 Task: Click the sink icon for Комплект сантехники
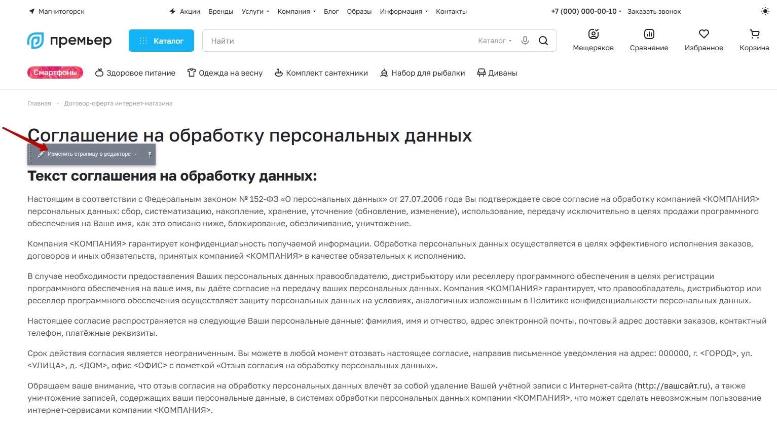pos(279,73)
